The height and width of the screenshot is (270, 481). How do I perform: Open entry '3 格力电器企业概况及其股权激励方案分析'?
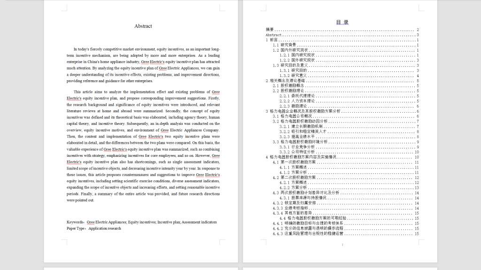coord(342,111)
